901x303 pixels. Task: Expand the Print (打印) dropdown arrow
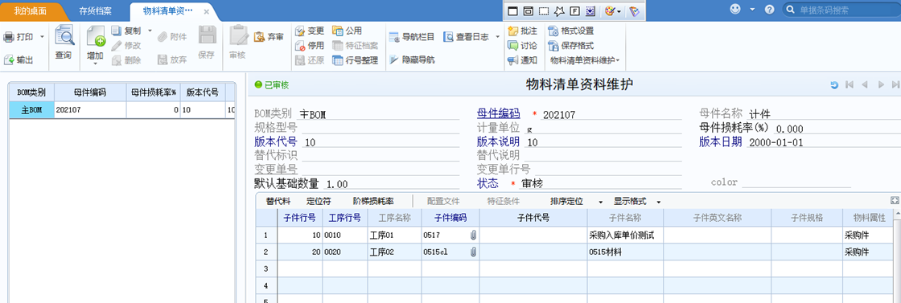[41, 37]
